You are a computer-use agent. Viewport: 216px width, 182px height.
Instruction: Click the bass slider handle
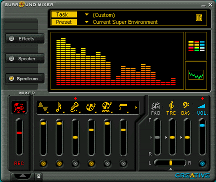(187, 138)
